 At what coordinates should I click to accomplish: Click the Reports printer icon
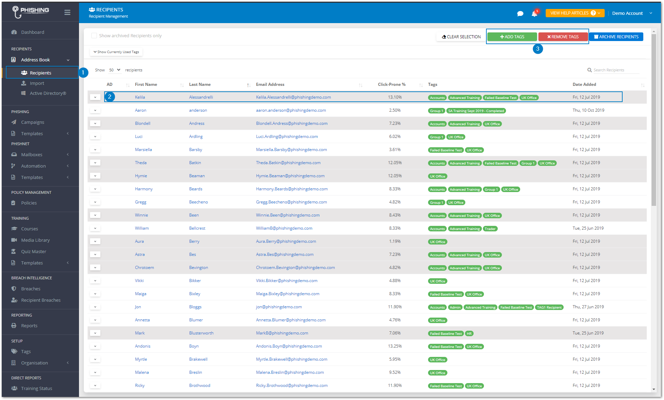pos(14,326)
